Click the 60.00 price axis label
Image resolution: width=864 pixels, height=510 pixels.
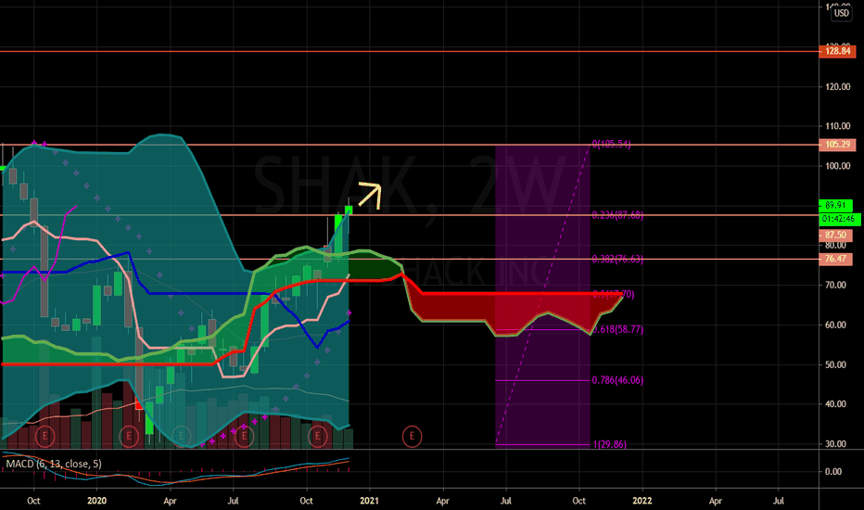click(x=836, y=325)
